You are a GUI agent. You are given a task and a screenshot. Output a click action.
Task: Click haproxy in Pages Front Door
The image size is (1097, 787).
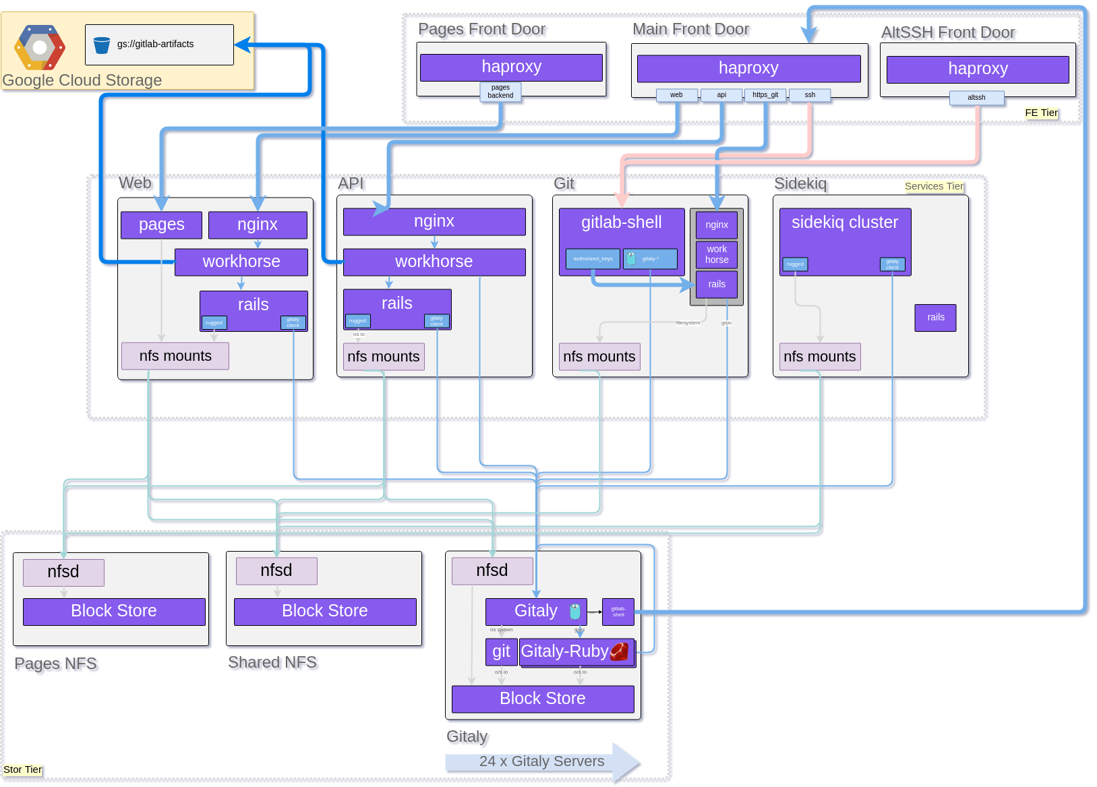tap(511, 67)
